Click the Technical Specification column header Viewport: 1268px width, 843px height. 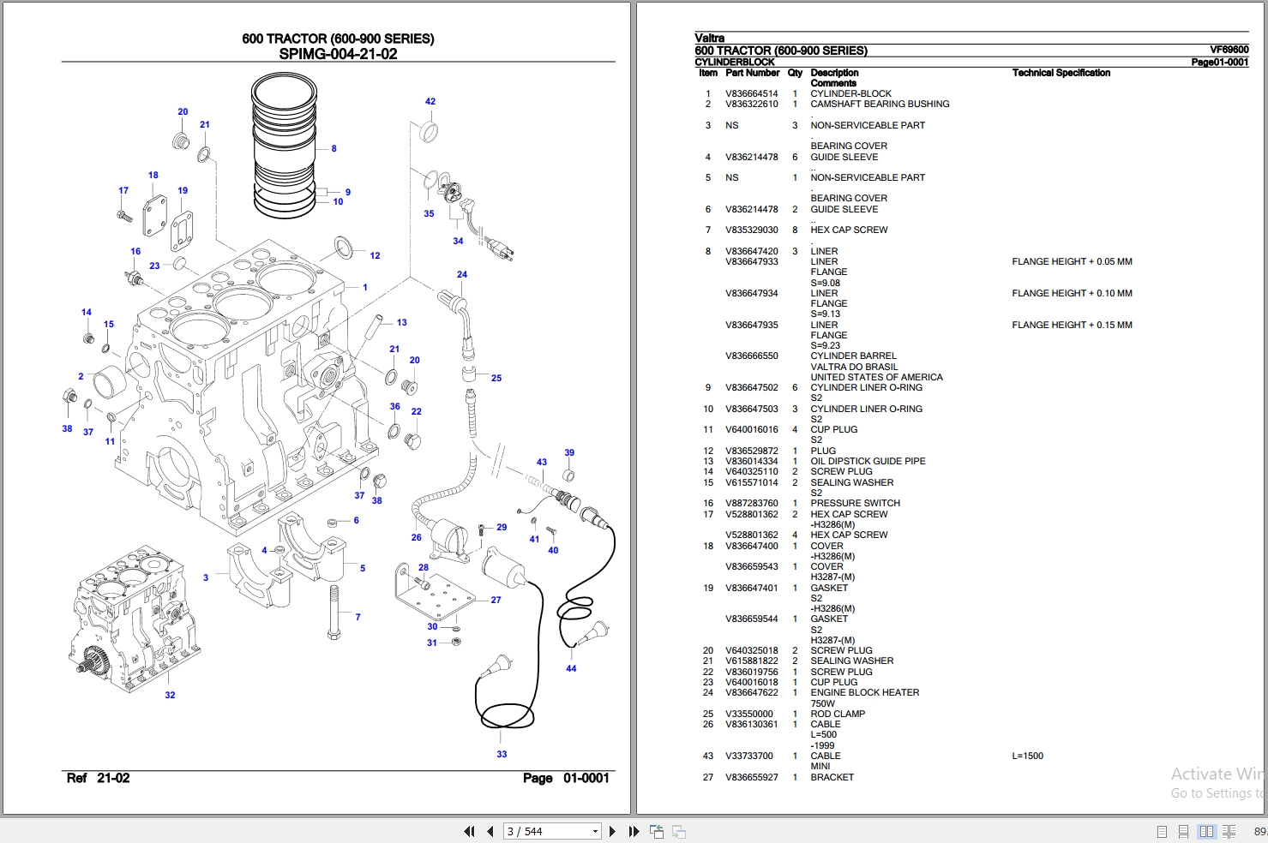(1061, 73)
